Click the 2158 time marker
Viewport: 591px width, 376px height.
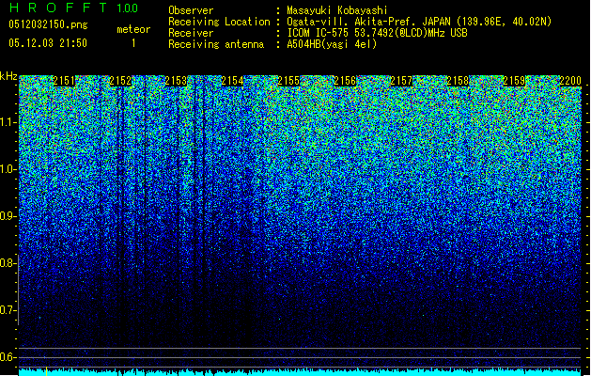point(458,81)
